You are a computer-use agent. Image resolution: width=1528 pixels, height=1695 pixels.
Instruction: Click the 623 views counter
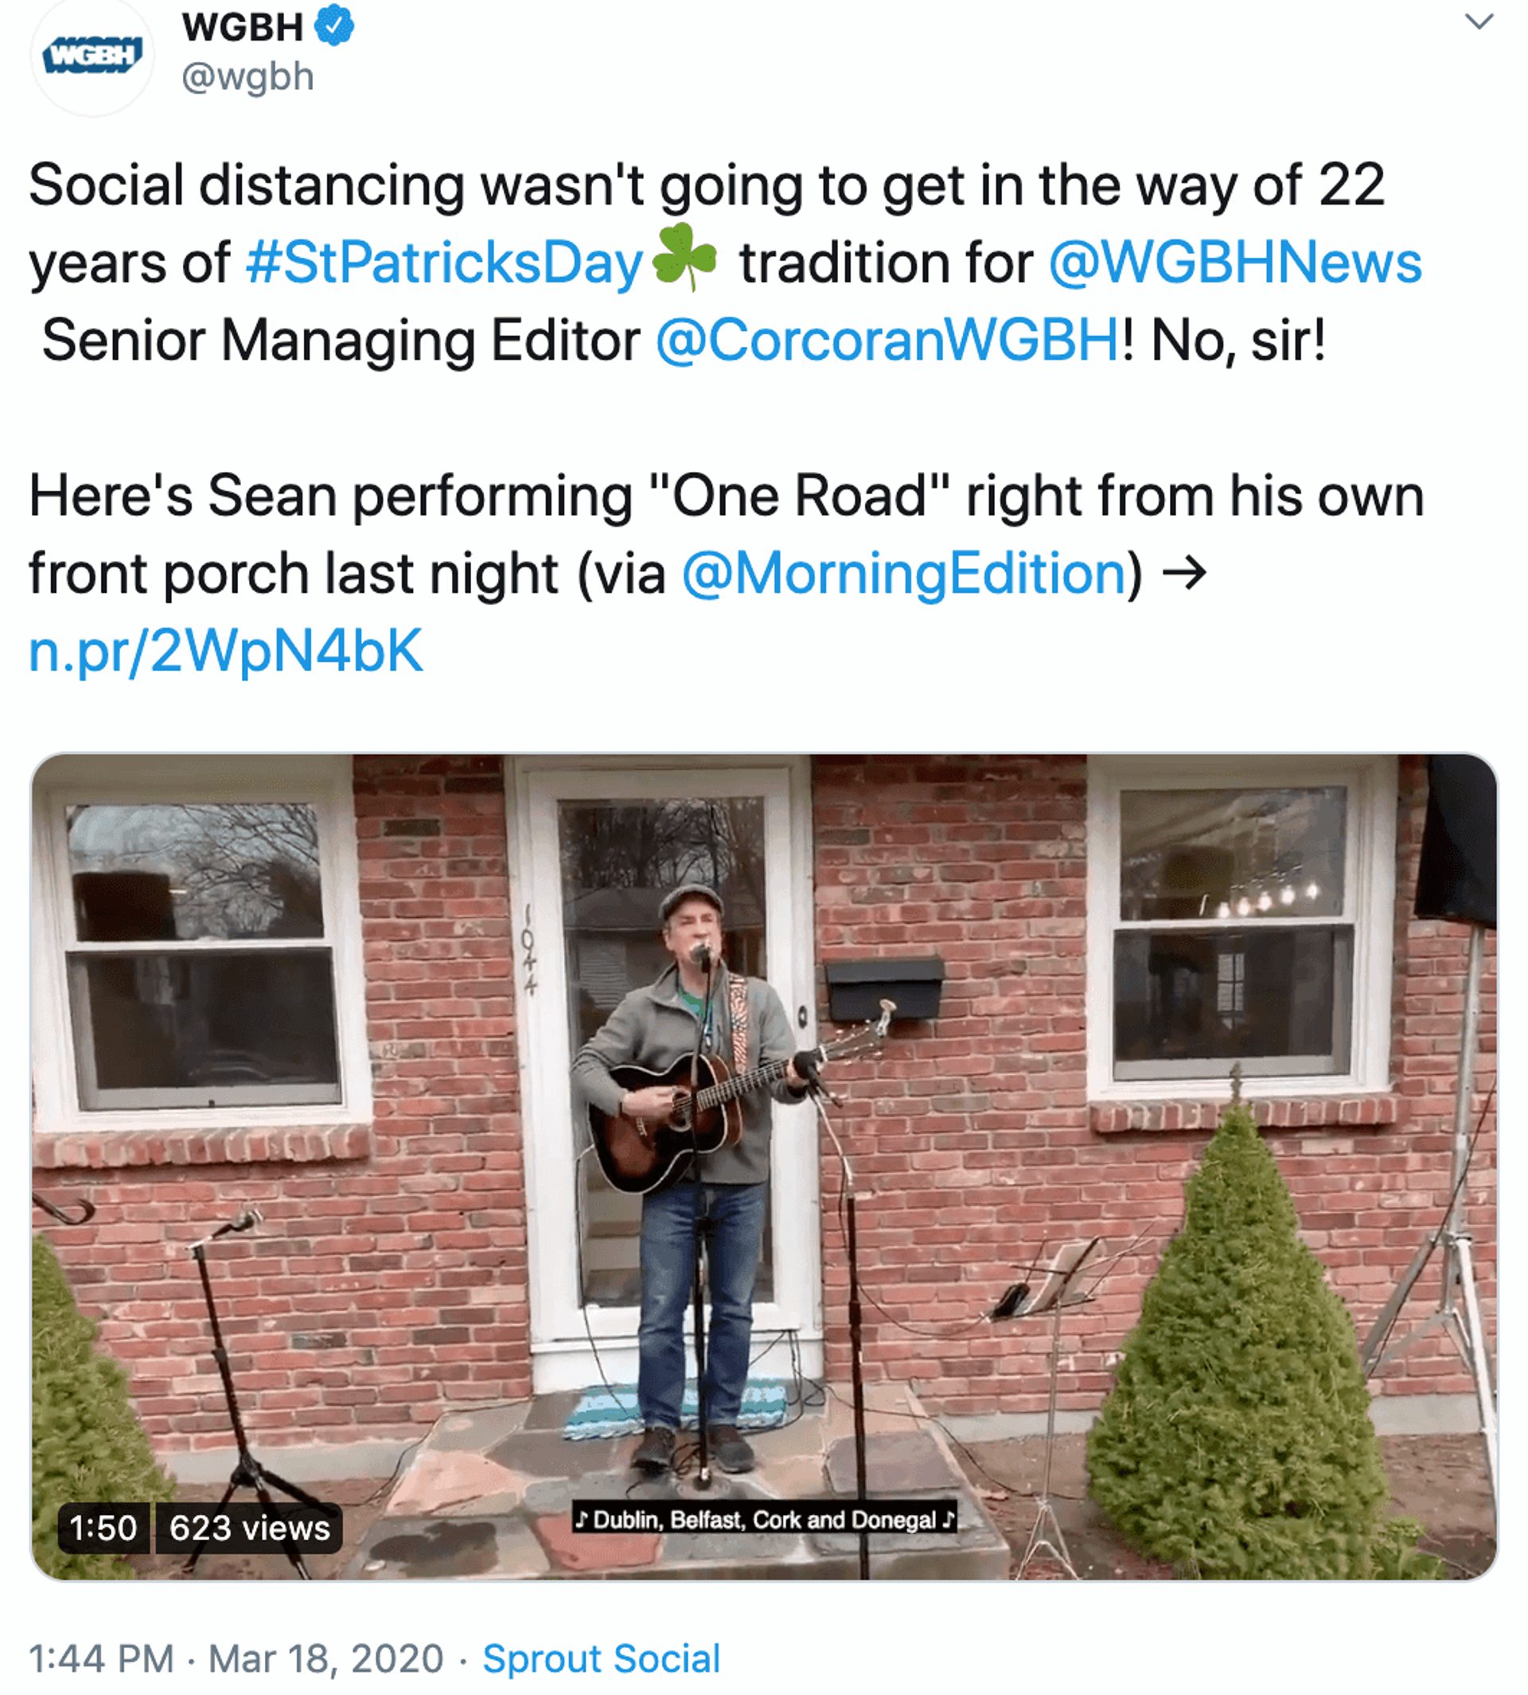click(x=249, y=1528)
